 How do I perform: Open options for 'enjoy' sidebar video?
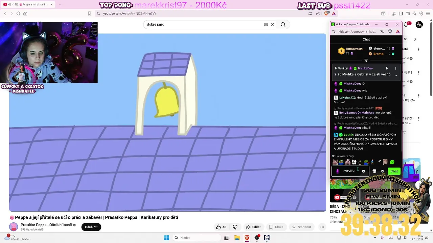(419, 96)
